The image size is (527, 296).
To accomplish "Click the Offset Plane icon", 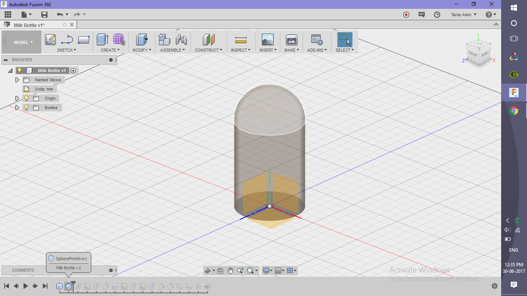I will [208, 40].
